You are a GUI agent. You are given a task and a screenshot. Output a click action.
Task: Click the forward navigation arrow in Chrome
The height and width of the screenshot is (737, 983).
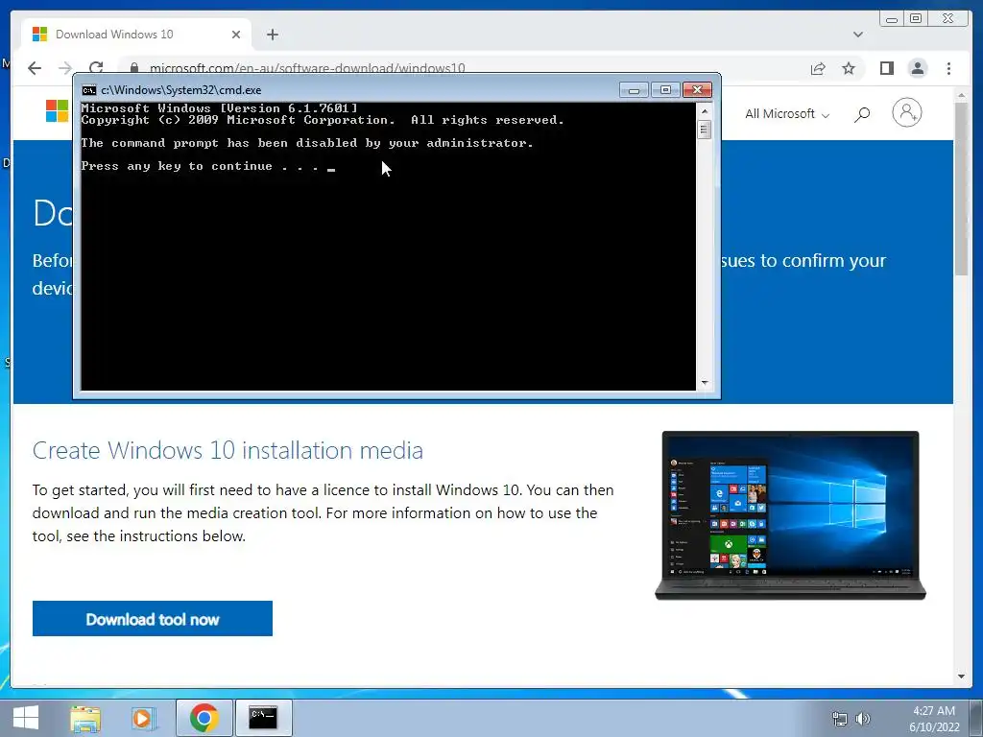point(65,68)
